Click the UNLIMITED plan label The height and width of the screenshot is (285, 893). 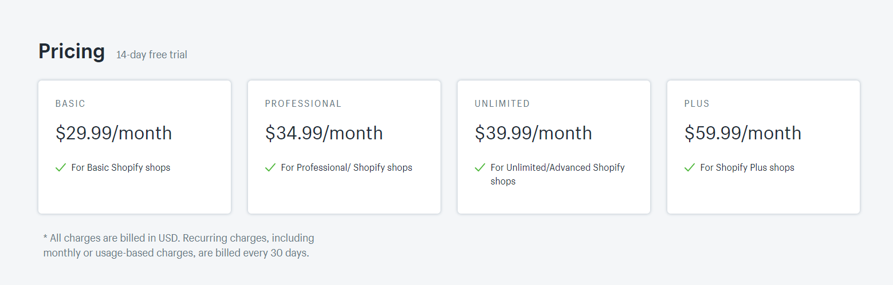pos(502,104)
